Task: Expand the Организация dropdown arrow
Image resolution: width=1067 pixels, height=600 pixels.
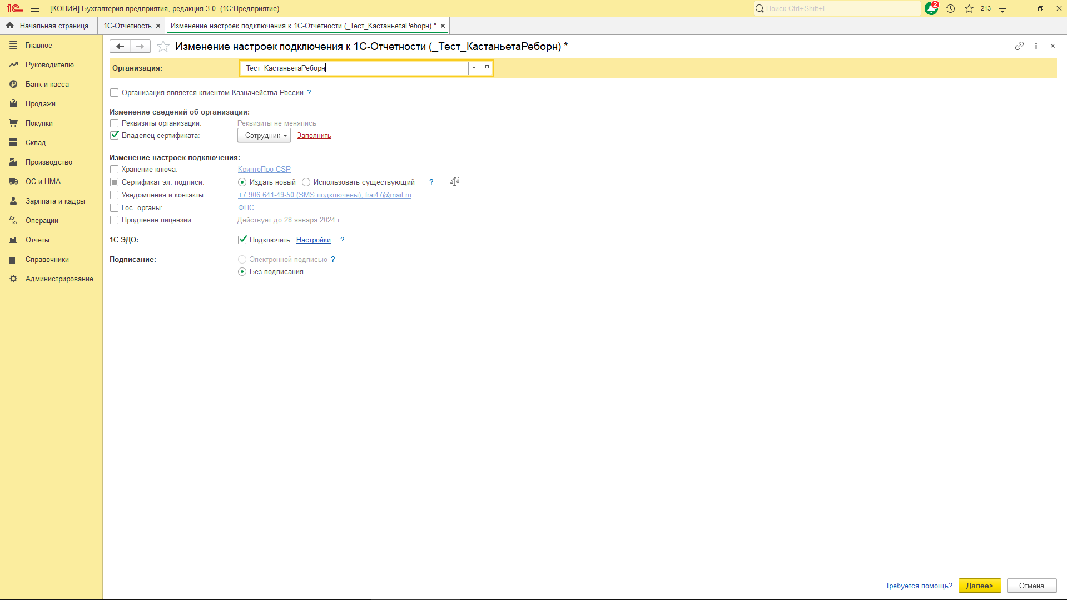Action: click(474, 68)
